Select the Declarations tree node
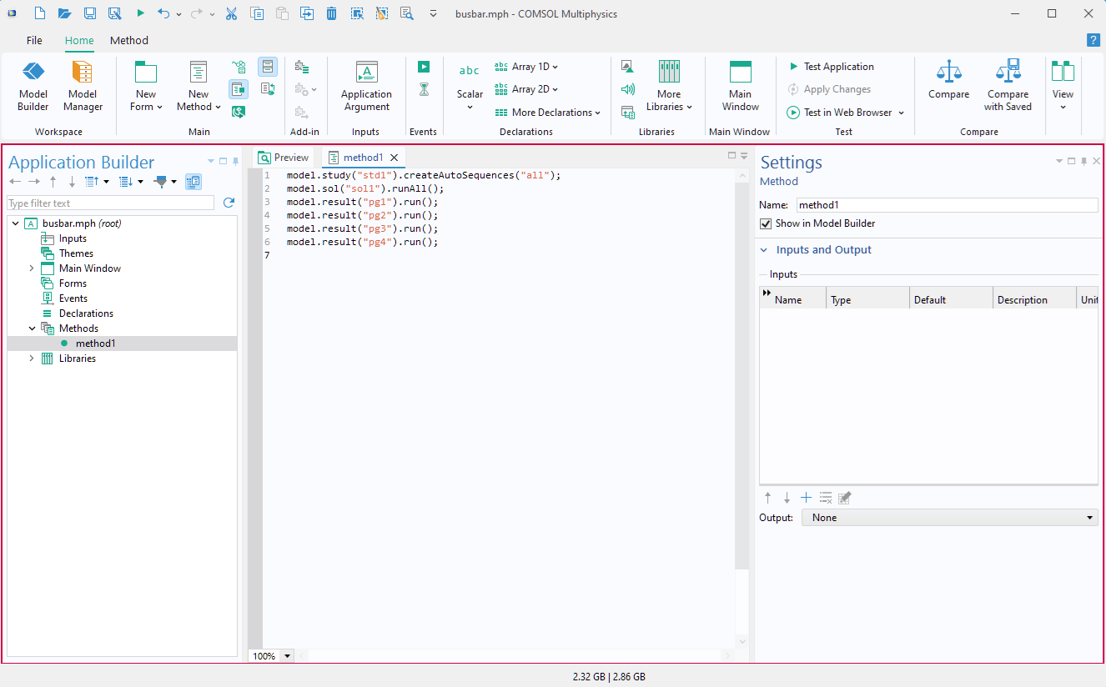The width and height of the screenshot is (1106, 687). (86, 313)
